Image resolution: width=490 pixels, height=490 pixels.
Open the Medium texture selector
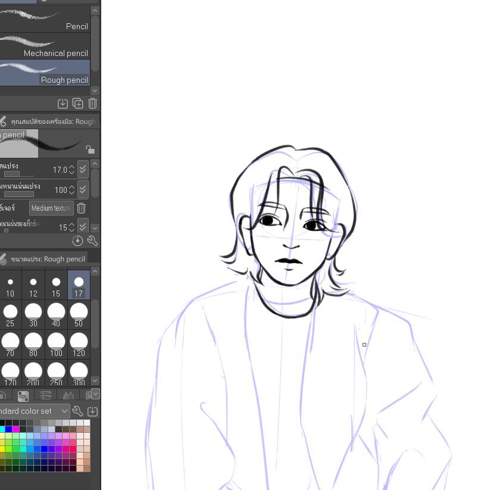click(x=51, y=208)
